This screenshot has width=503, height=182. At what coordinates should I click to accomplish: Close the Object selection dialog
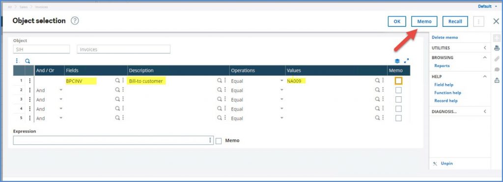click(x=496, y=22)
